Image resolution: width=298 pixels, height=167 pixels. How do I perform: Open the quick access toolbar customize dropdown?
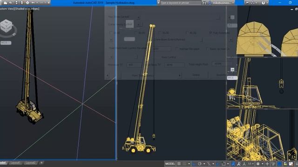(x=48, y=3)
